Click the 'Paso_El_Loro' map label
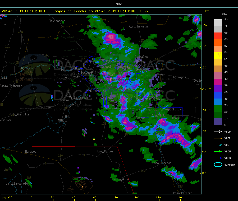 tap(183, 193)
